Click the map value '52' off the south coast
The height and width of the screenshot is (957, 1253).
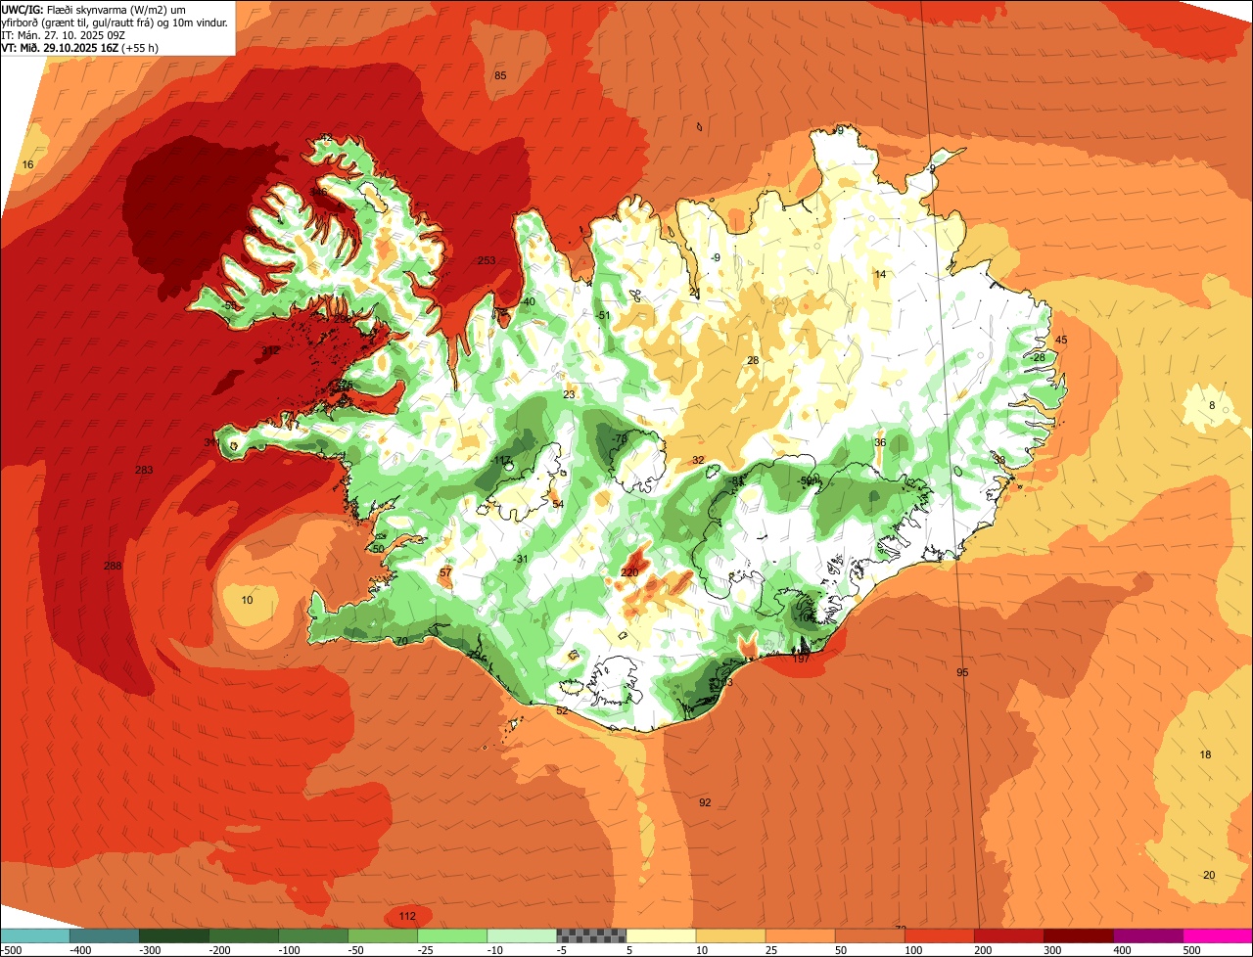tap(562, 710)
